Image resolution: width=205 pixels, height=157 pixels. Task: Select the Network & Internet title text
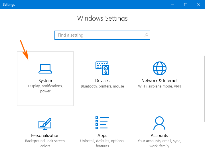click(x=159, y=81)
